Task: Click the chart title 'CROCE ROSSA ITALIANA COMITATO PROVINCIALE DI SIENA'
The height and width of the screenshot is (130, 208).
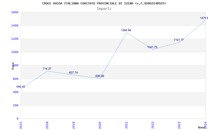Action: pos(88,3)
